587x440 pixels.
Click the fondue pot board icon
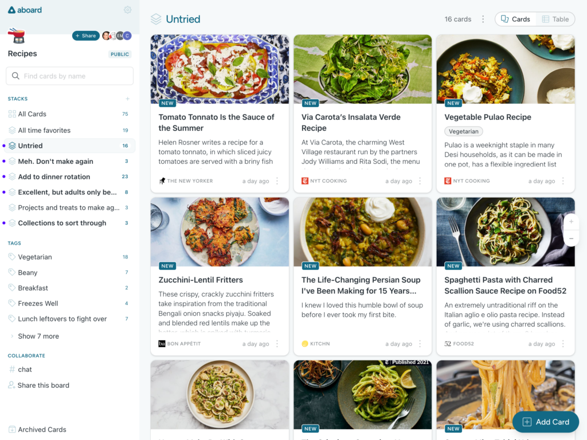[x=17, y=36]
